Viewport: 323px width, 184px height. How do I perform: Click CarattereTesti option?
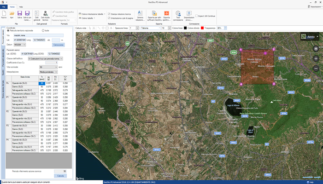click(60, 16)
